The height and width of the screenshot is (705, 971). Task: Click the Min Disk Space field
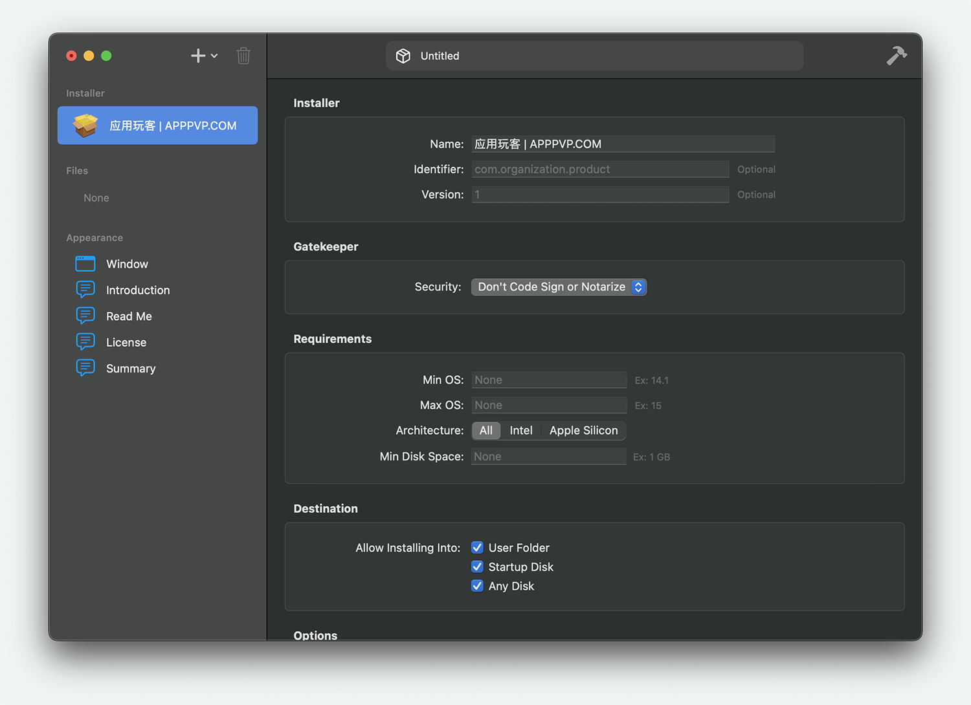click(x=548, y=456)
